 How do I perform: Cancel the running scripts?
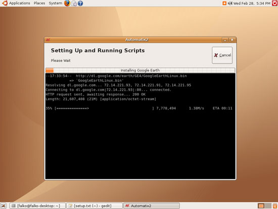(222, 55)
